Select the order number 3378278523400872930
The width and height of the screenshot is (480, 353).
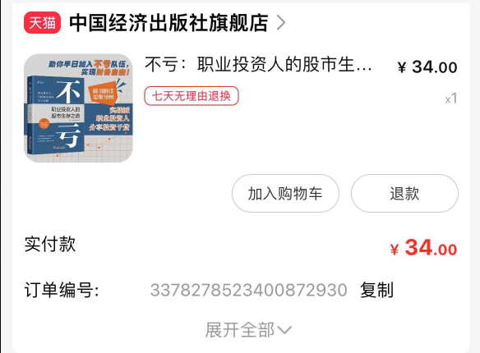pyautogui.click(x=248, y=290)
